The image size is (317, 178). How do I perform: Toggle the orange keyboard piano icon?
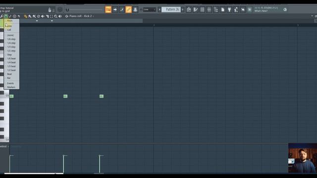108,9
